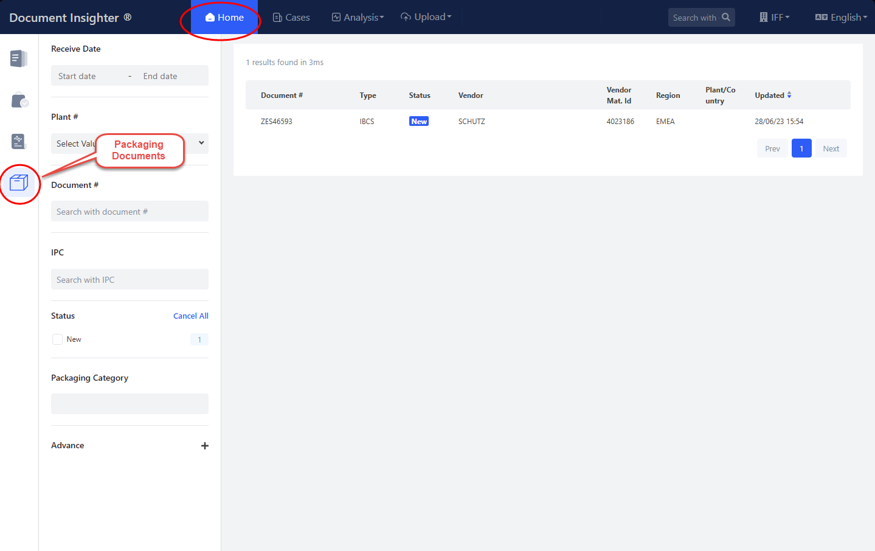Switch to the Cases tab

click(291, 18)
